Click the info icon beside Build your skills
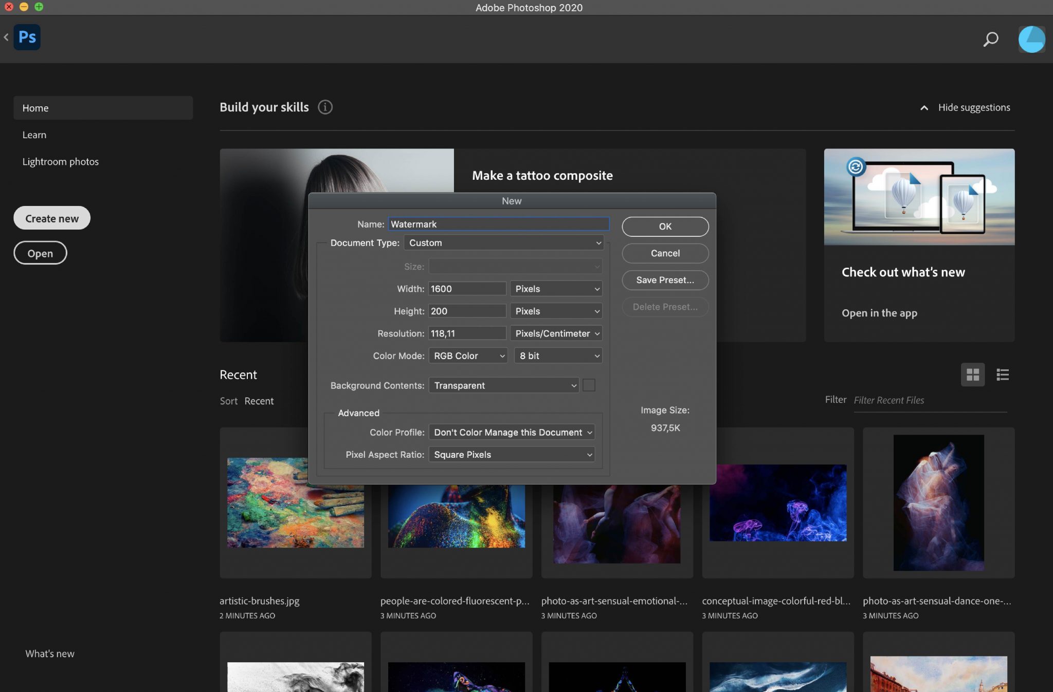 [325, 107]
